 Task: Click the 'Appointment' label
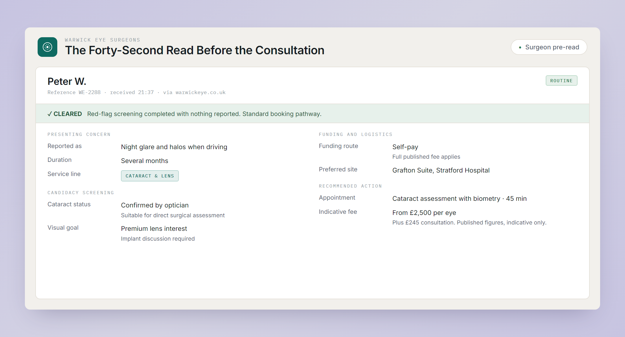[337, 198]
